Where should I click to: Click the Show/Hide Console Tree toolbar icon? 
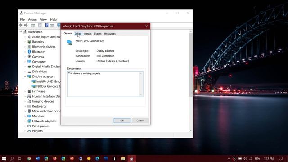33,25
